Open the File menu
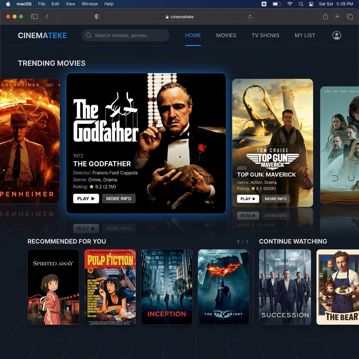359x359 pixels. [x=41, y=4]
